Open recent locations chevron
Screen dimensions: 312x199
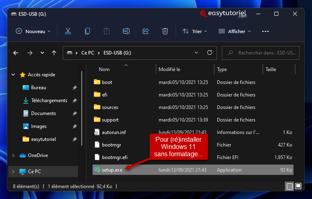click(42, 53)
